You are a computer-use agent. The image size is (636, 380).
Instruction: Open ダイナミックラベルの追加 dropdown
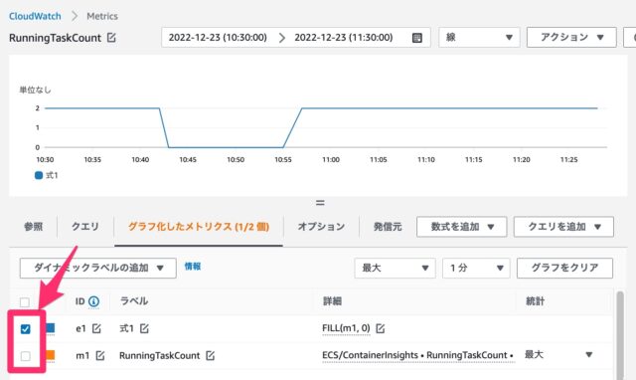click(x=97, y=268)
